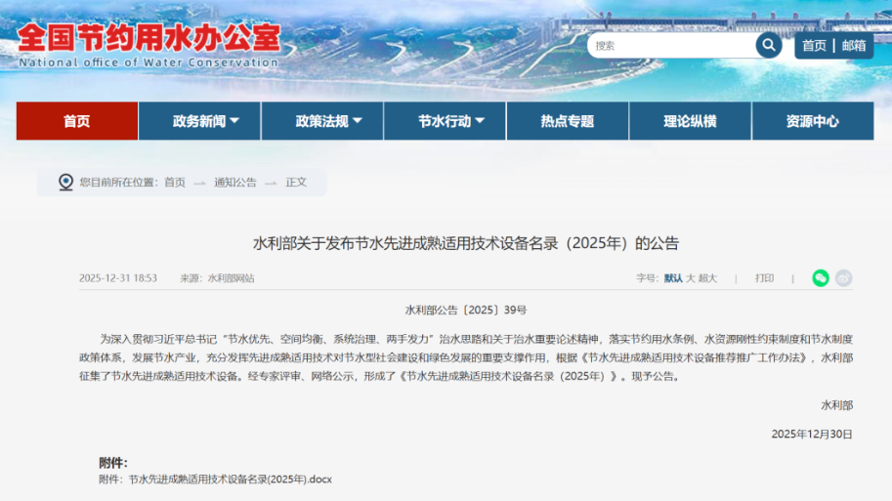Expand the 政务新闻 dropdown menu

tap(206, 121)
